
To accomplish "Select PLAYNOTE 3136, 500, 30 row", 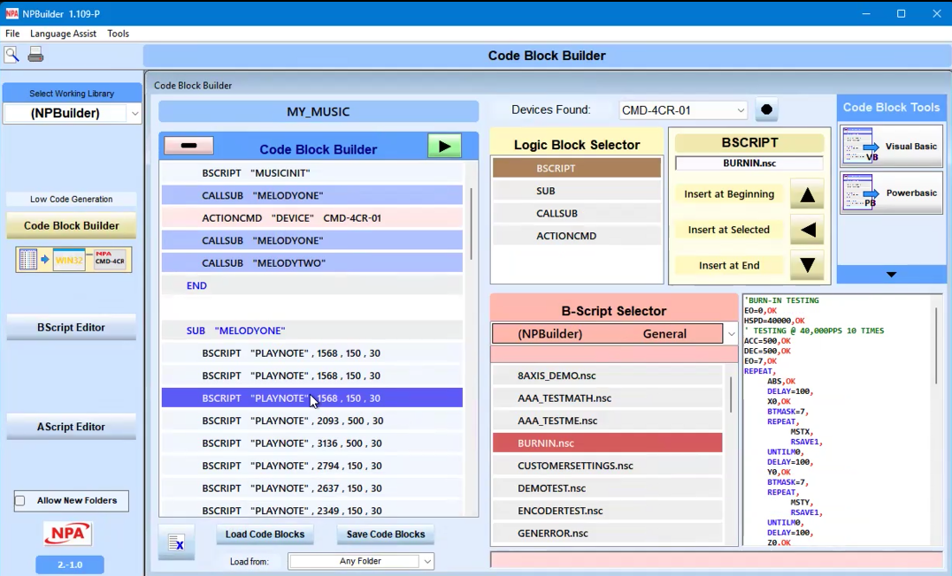I will point(312,443).
